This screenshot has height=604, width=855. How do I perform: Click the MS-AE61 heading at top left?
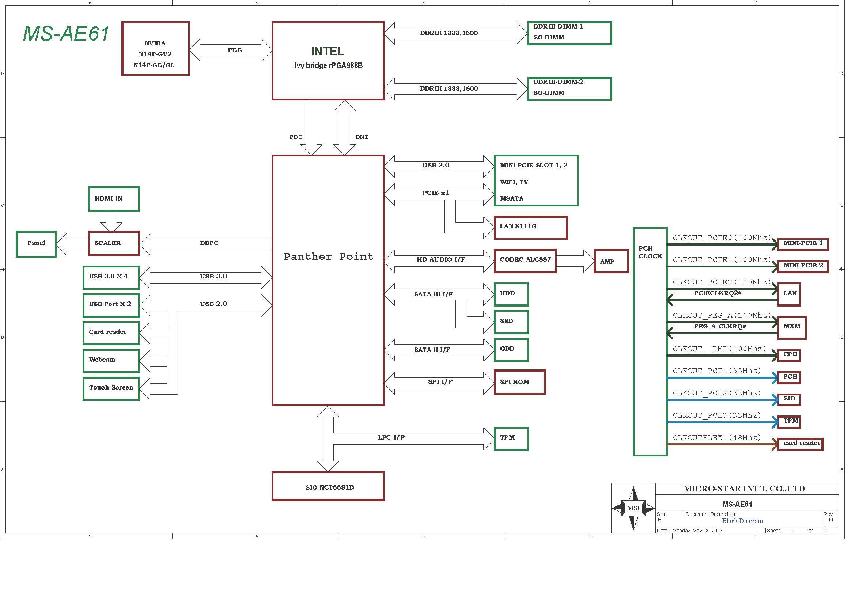67,34
